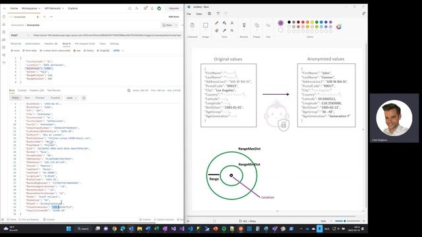This screenshot has width=422, height=237.
Task: Switch response view to Preview
Action: (40, 98)
